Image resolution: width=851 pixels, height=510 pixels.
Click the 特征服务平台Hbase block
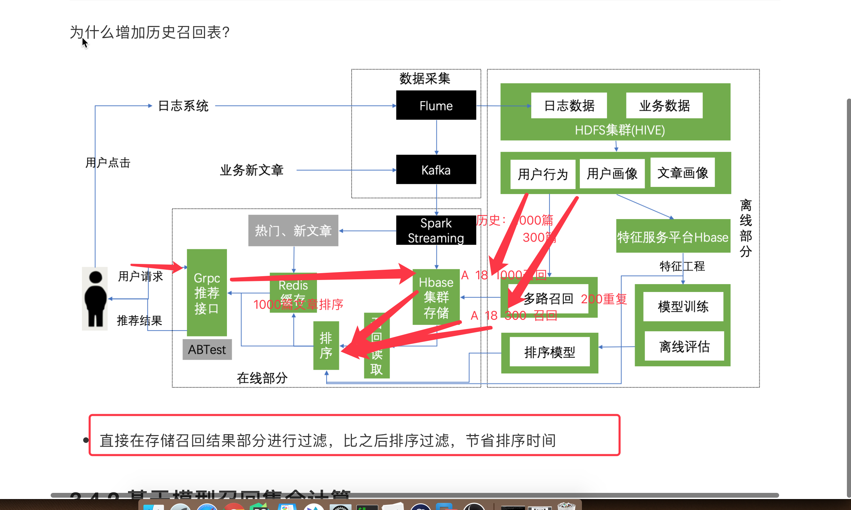click(x=673, y=237)
